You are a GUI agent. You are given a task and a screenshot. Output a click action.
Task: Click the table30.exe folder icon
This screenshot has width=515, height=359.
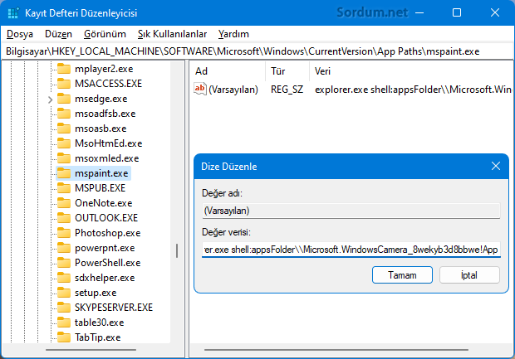64,323
